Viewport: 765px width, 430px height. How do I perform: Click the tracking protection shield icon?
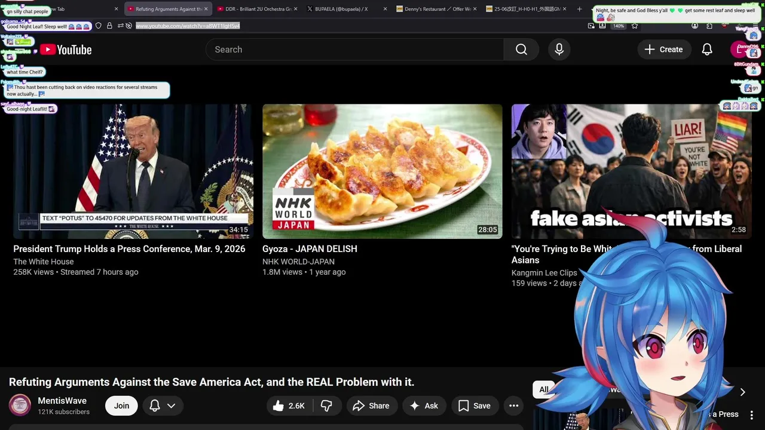99,26
